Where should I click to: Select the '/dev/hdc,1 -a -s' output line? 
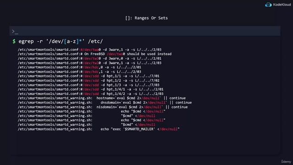pyautogui.click(x=79, y=71)
